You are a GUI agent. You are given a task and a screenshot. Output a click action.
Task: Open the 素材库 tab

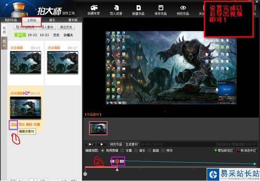point(73,20)
